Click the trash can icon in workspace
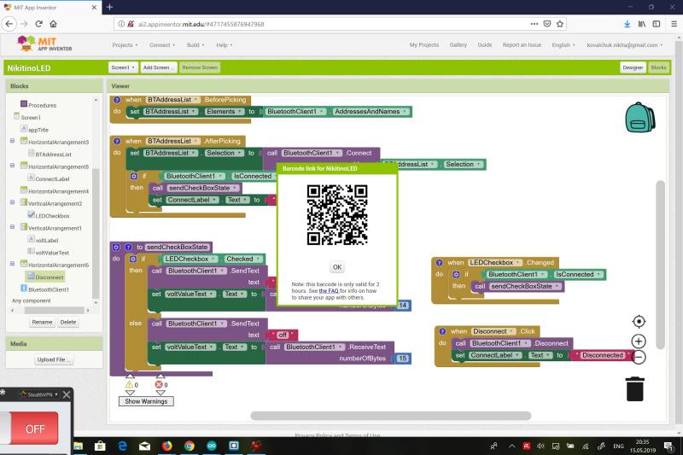 coord(634,388)
